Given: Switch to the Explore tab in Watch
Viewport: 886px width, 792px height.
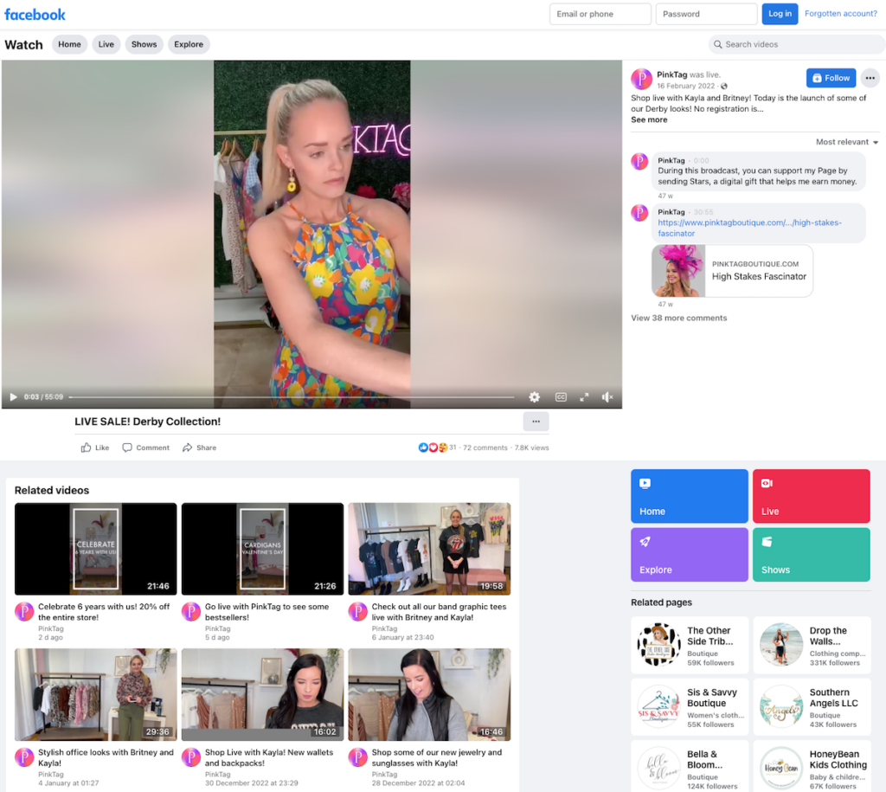Looking at the screenshot, I should click(189, 44).
